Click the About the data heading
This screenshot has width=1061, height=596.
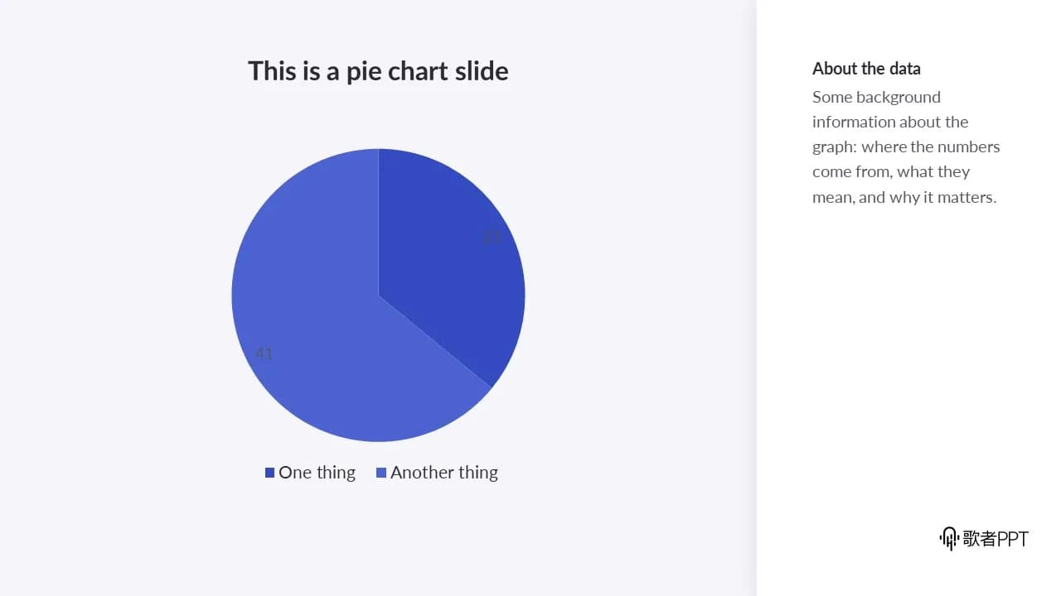866,69
